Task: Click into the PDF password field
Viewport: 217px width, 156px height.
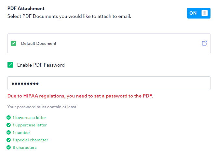Action: coord(109,84)
